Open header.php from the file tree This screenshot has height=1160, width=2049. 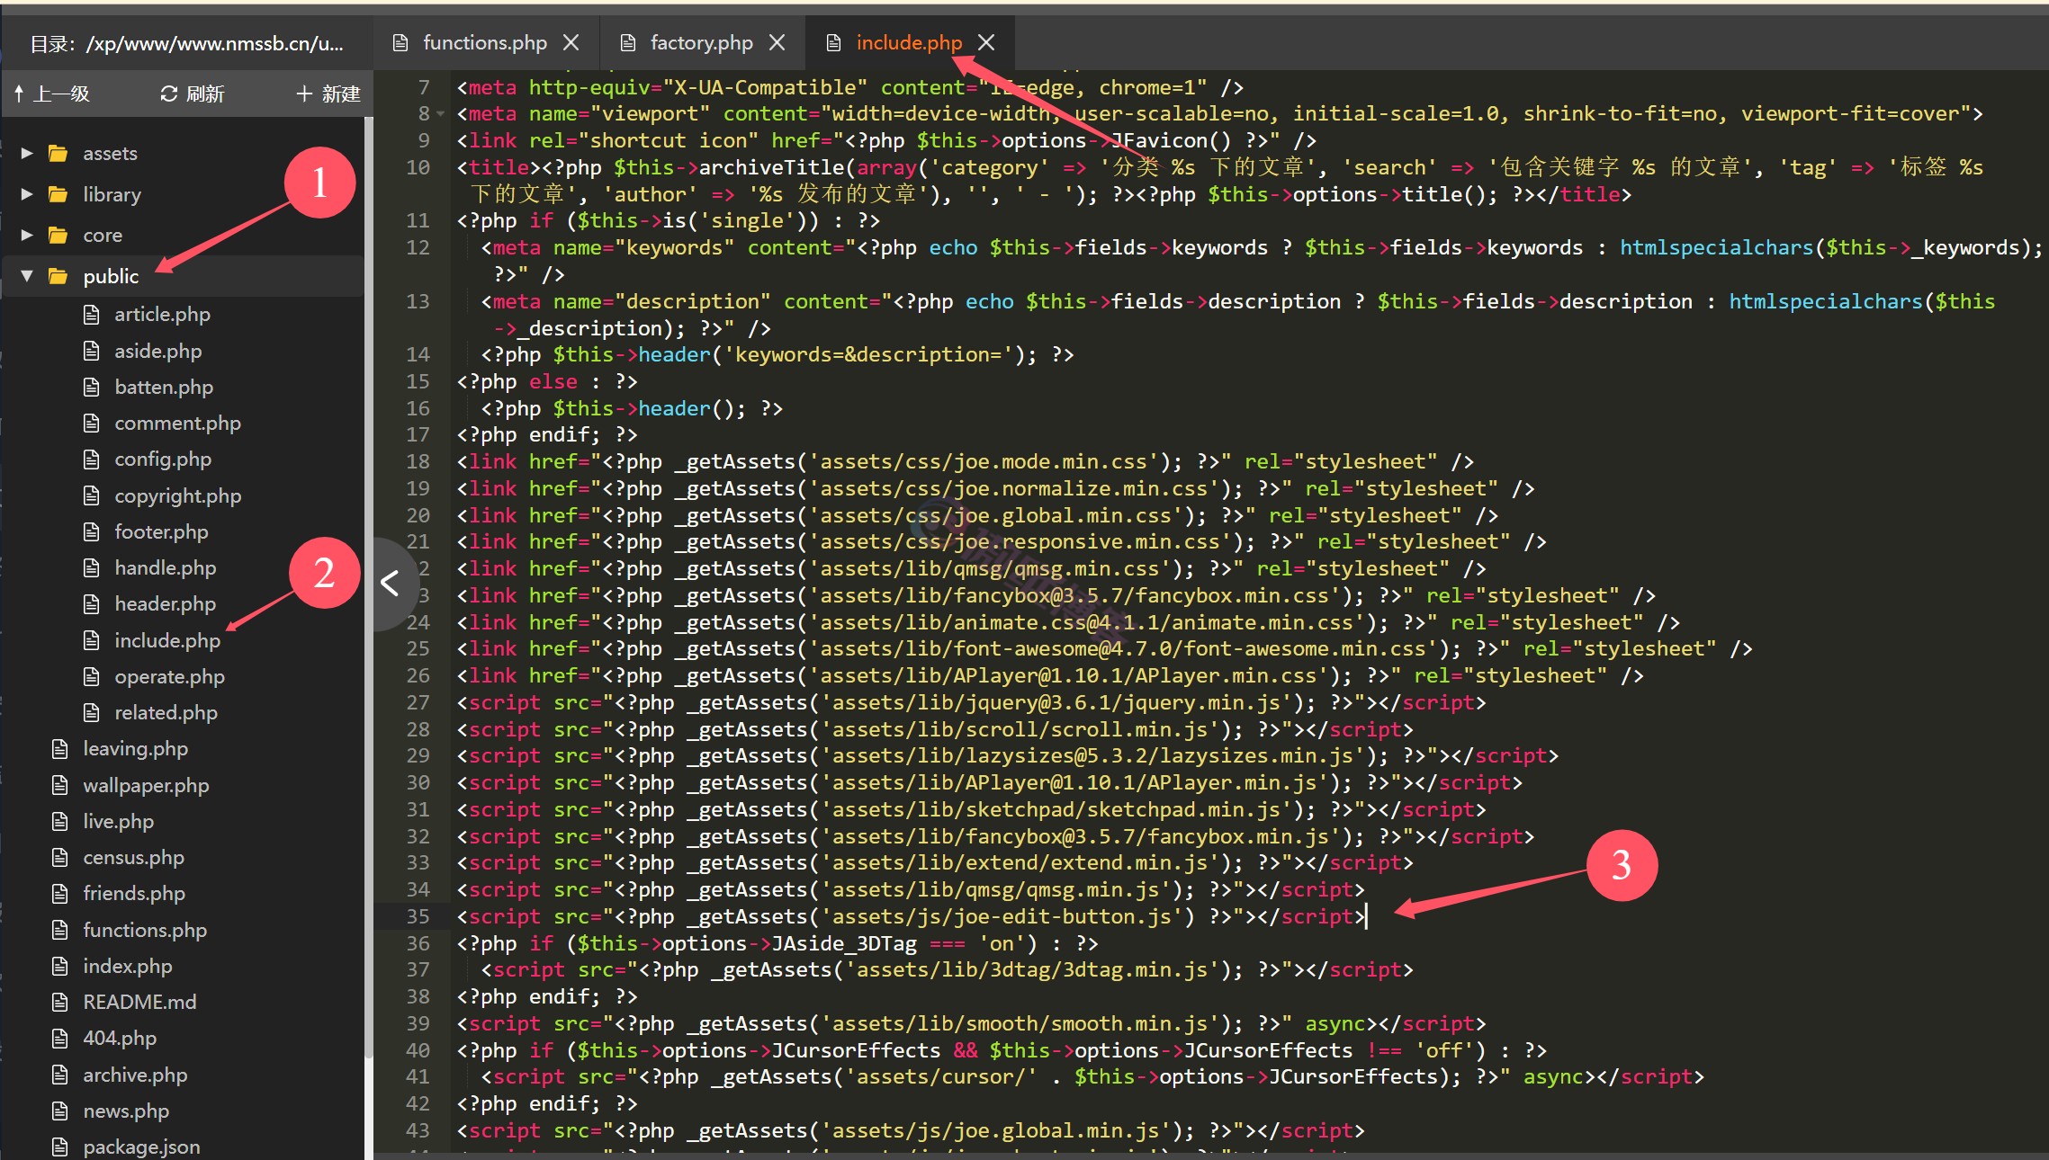[x=165, y=603]
